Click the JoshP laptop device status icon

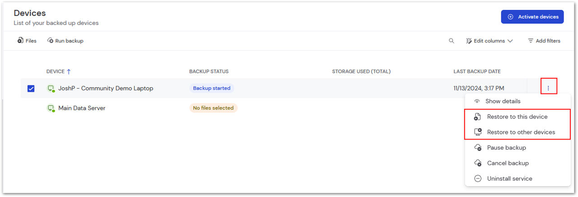51,89
